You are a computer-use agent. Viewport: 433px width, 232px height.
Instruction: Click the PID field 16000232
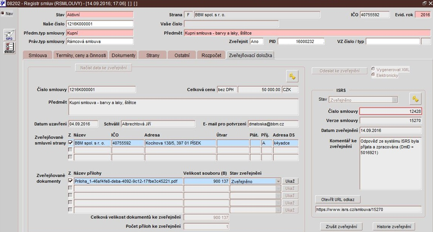click(x=301, y=41)
